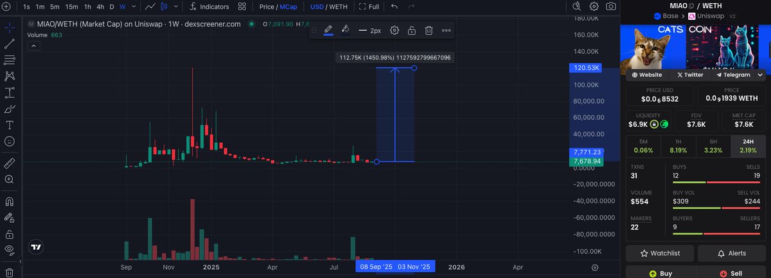Select the 24H price change tab
Image resolution: width=771 pixels, height=278 pixels.
pos(748,146)
